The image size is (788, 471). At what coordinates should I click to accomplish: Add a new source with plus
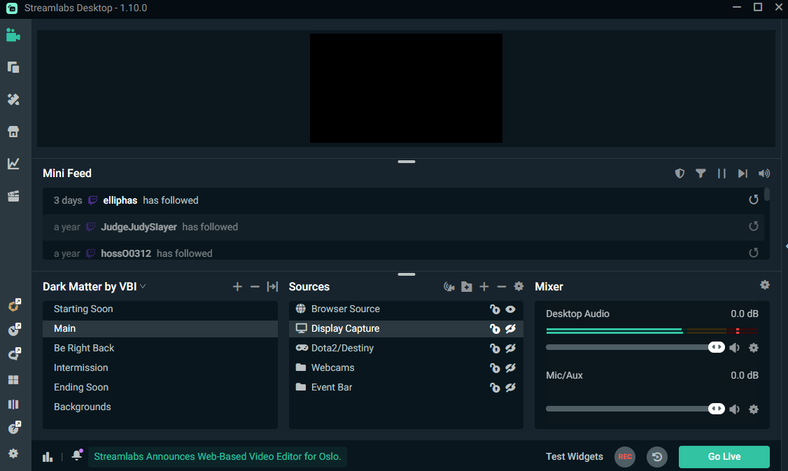[484, 286]
